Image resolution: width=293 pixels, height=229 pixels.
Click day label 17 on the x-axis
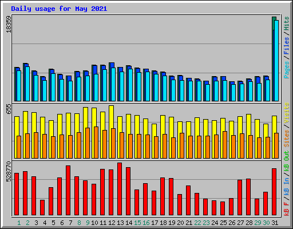155,223
